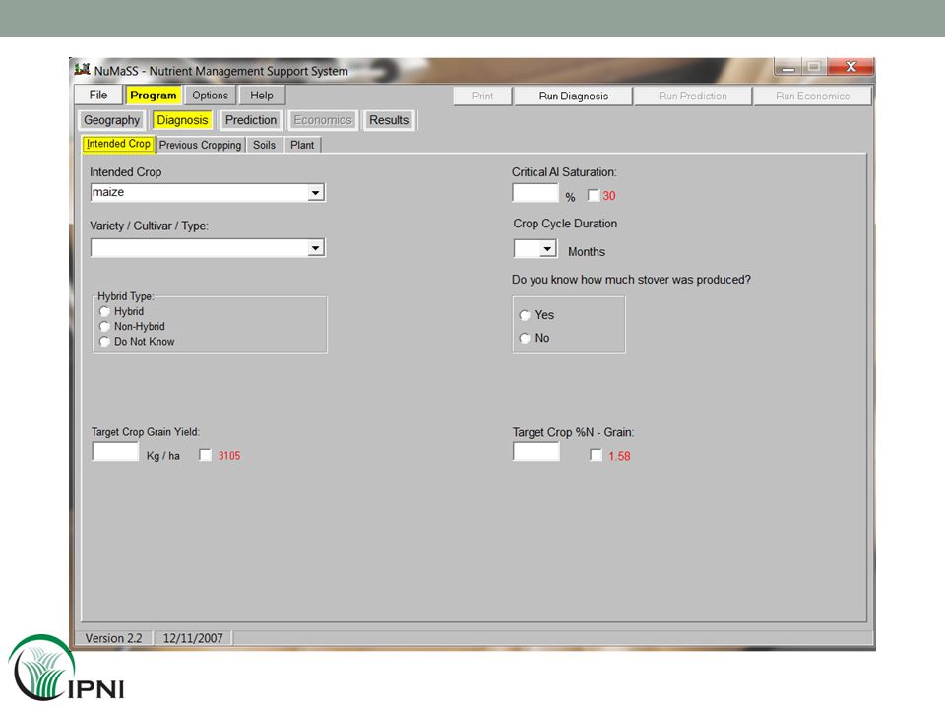
Task: Close the NuMaSS window
Action: point(850,67)
